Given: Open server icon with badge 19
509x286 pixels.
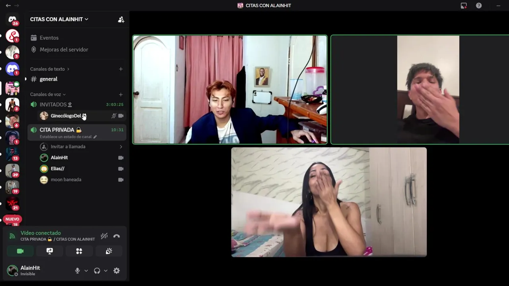Looking at the screenshot, I should [x=12, y=187].
